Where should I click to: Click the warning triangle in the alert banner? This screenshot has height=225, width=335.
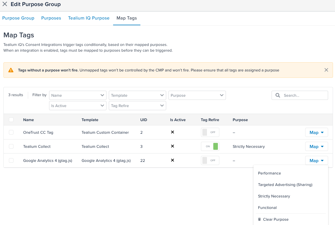(11, 70)
